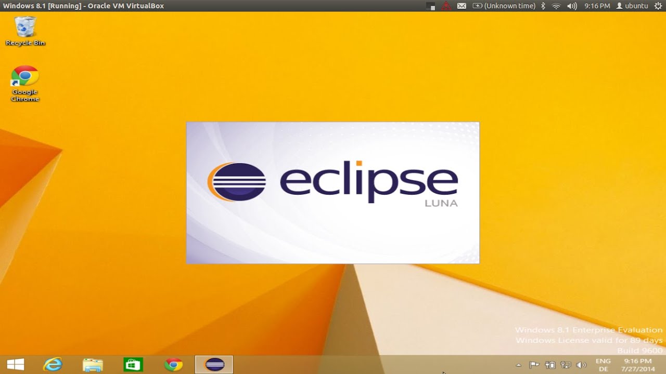The height and width of the screenshot is (374, 666).
Task: Switch input language via ENG DE
Action: [603, 365]
